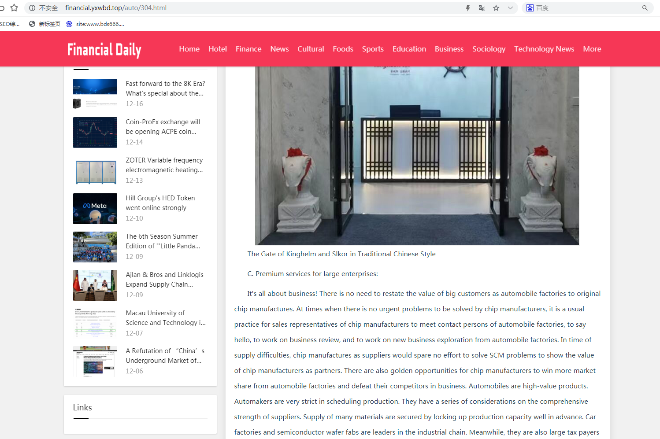Click the Baidu search input field
660x439 pixels.
[x=586, y=8]
